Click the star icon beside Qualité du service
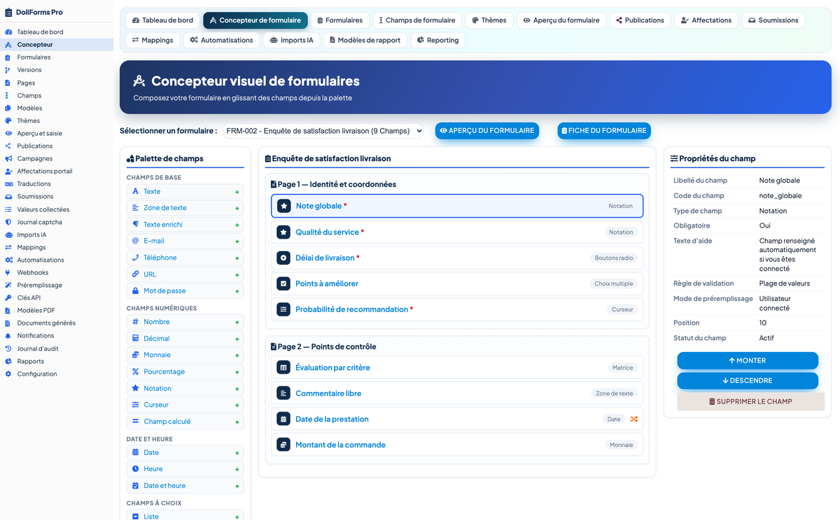This screenshot has height=520, width=840. [283, 232]
